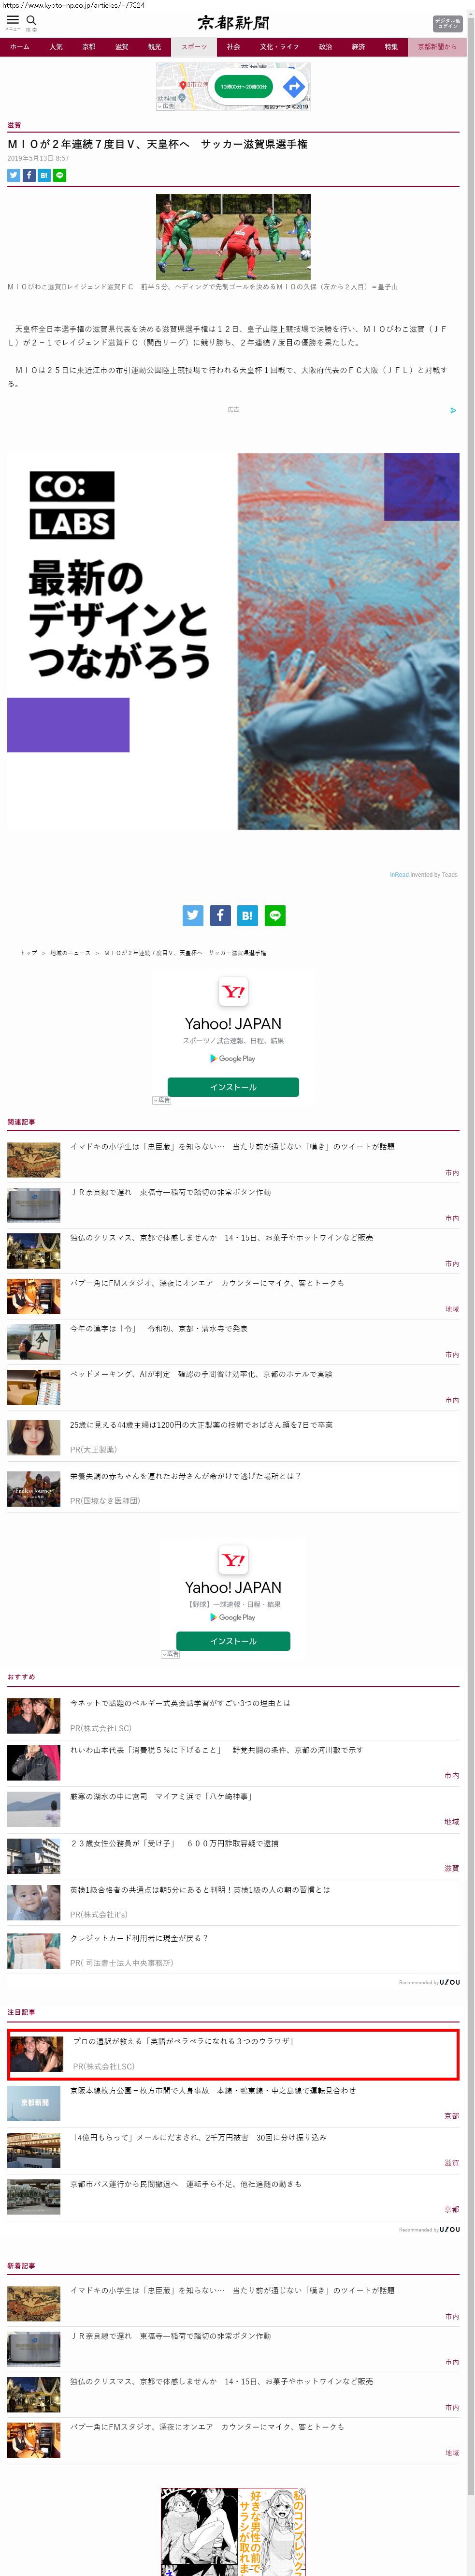Share with large Hatena B! icon above breadcrumb
The image size is (475, 2576).
[247, 915]
